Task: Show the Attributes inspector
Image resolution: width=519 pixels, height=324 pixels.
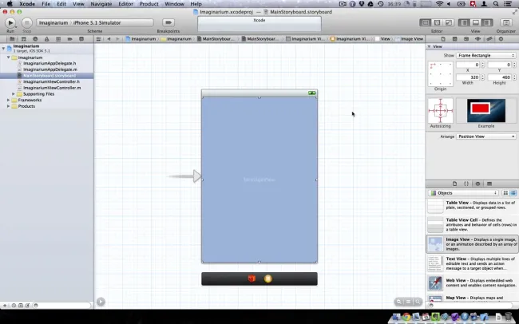Action: click(478, 39)
